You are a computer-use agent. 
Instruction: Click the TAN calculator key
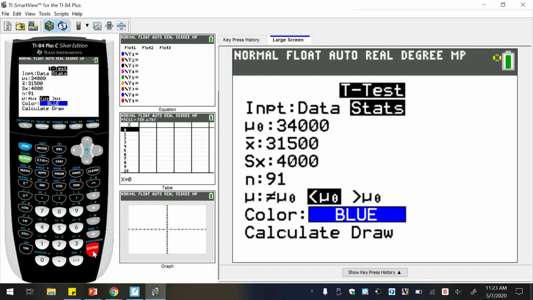[76, 185]
